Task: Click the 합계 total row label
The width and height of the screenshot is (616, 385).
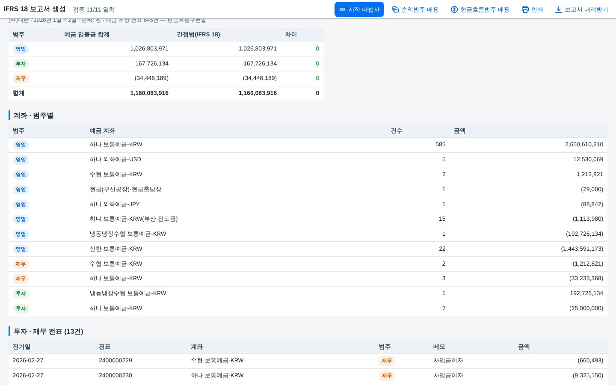Action: pos(18,93)
